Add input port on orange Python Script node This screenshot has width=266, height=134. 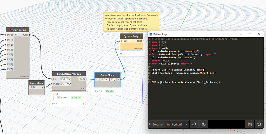pyautogui.click(x=130, y=41)
